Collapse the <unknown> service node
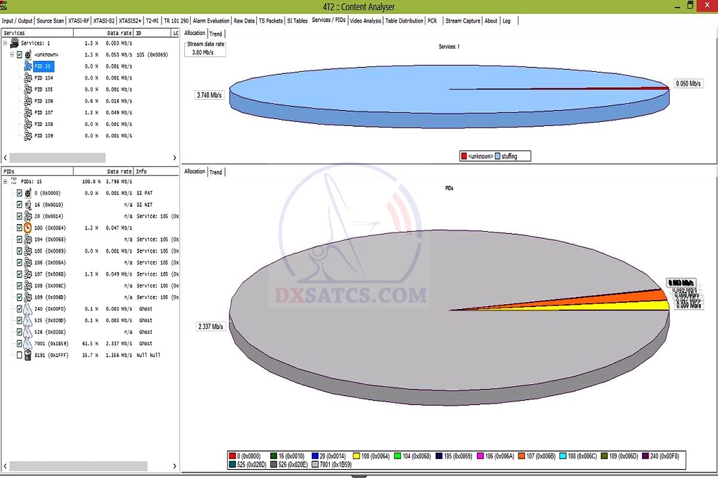718x478 pixels. pos(12,54)
